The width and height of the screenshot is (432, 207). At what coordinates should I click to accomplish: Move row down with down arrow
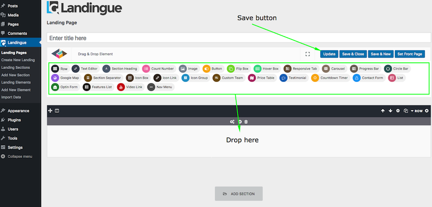point(390,111)
